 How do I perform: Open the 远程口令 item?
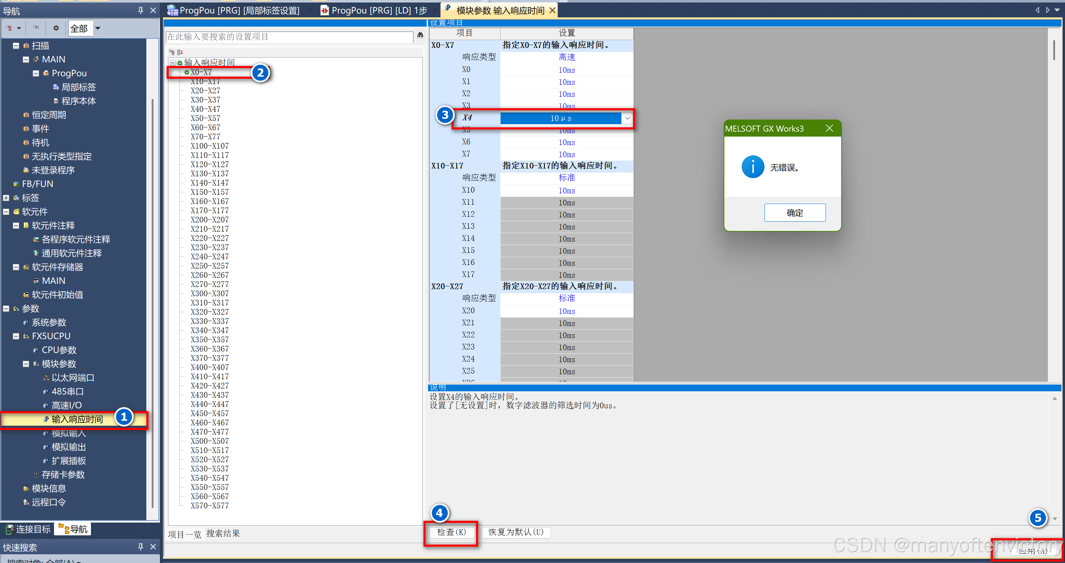pos(49,502)
